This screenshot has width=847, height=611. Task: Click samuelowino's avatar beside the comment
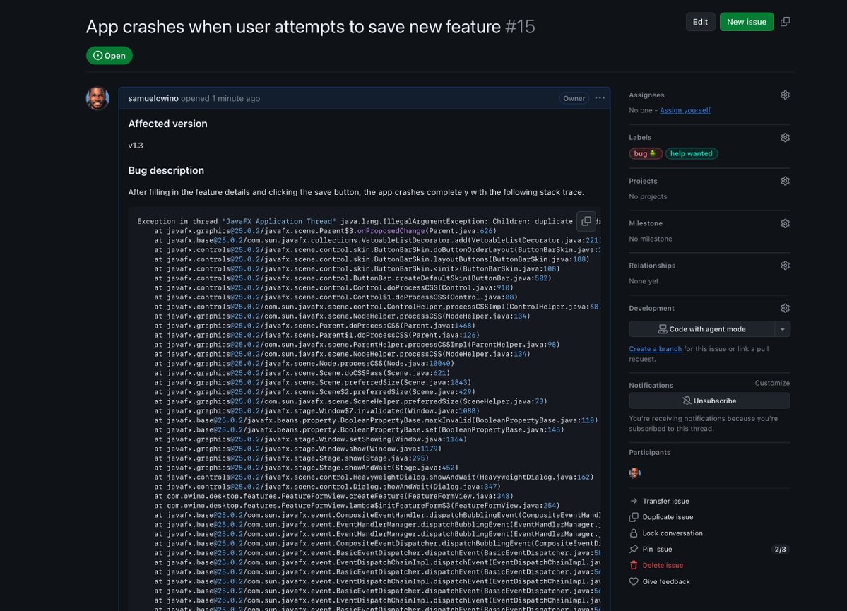(x=97, y=98)
